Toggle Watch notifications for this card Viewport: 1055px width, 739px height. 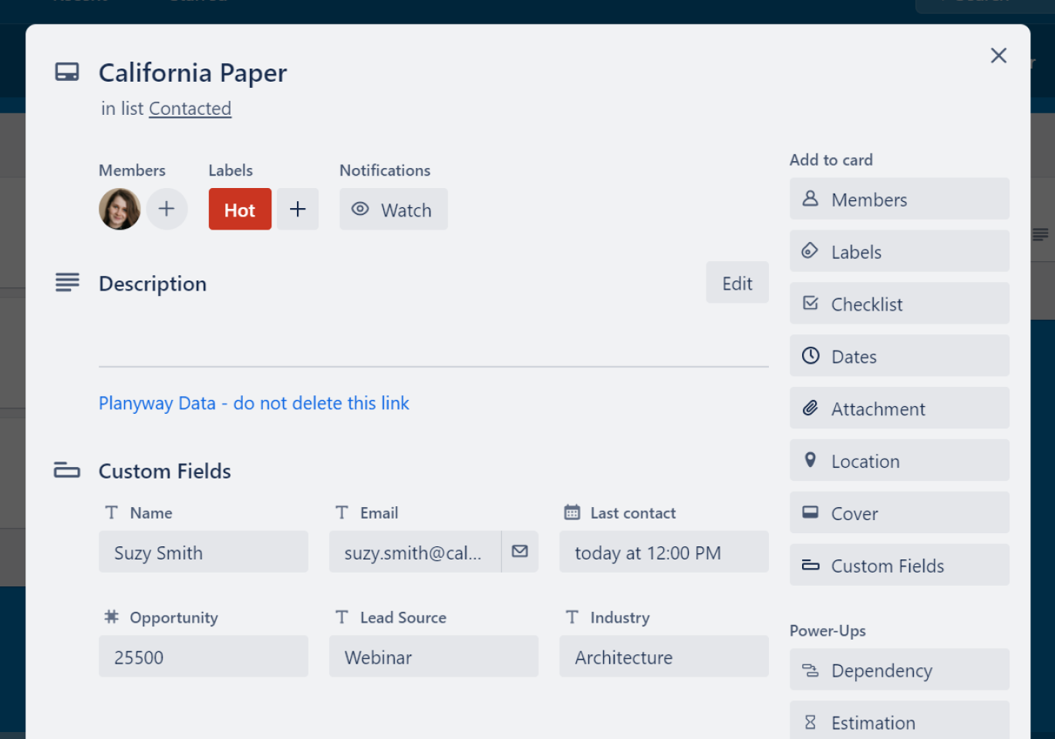tap(393, 210)
